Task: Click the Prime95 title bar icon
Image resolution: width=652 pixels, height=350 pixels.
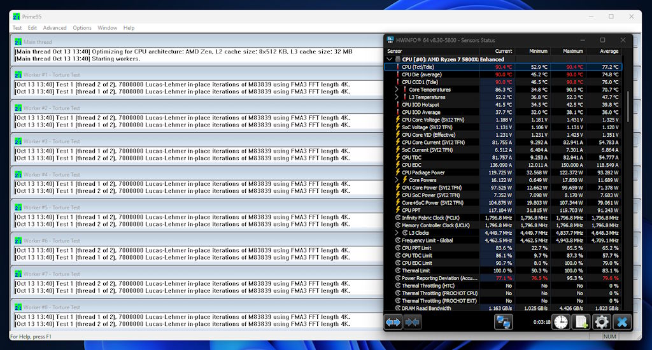Action: tap(17, 17)
